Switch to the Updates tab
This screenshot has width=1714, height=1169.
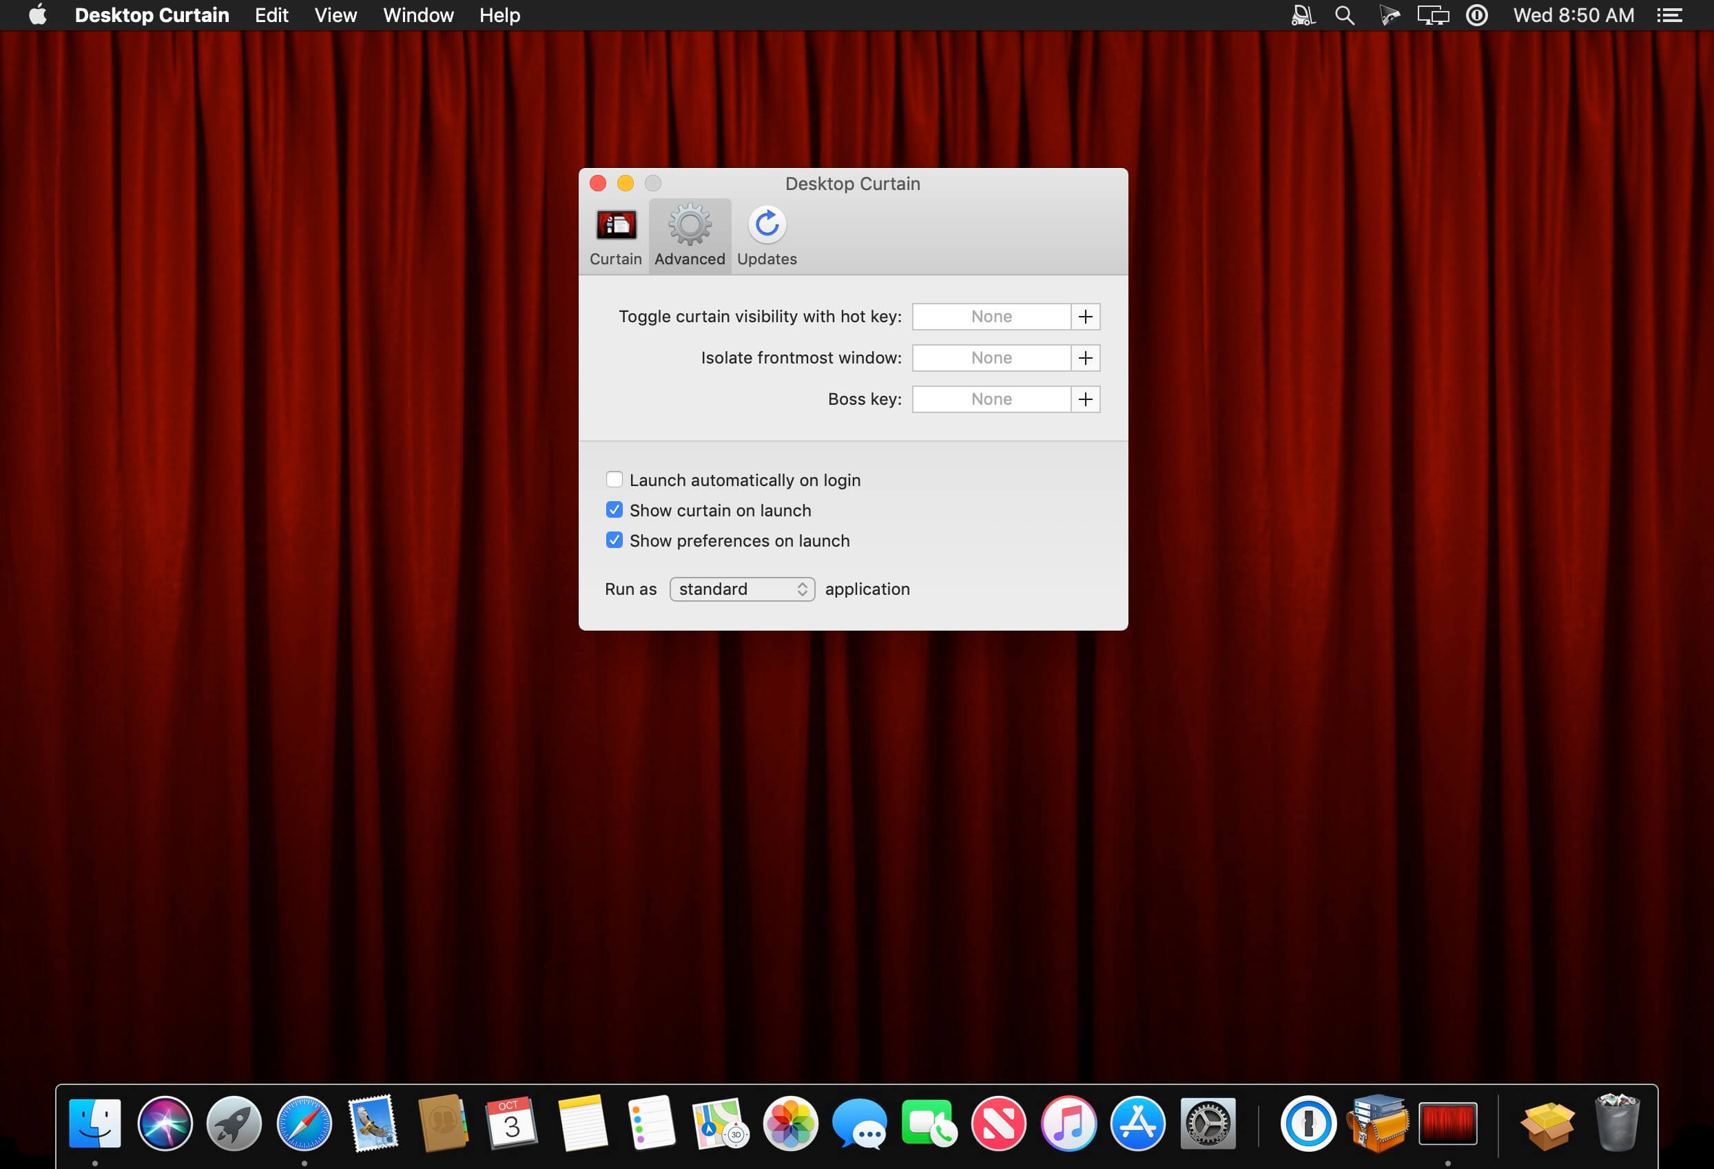tap(766, 237)
